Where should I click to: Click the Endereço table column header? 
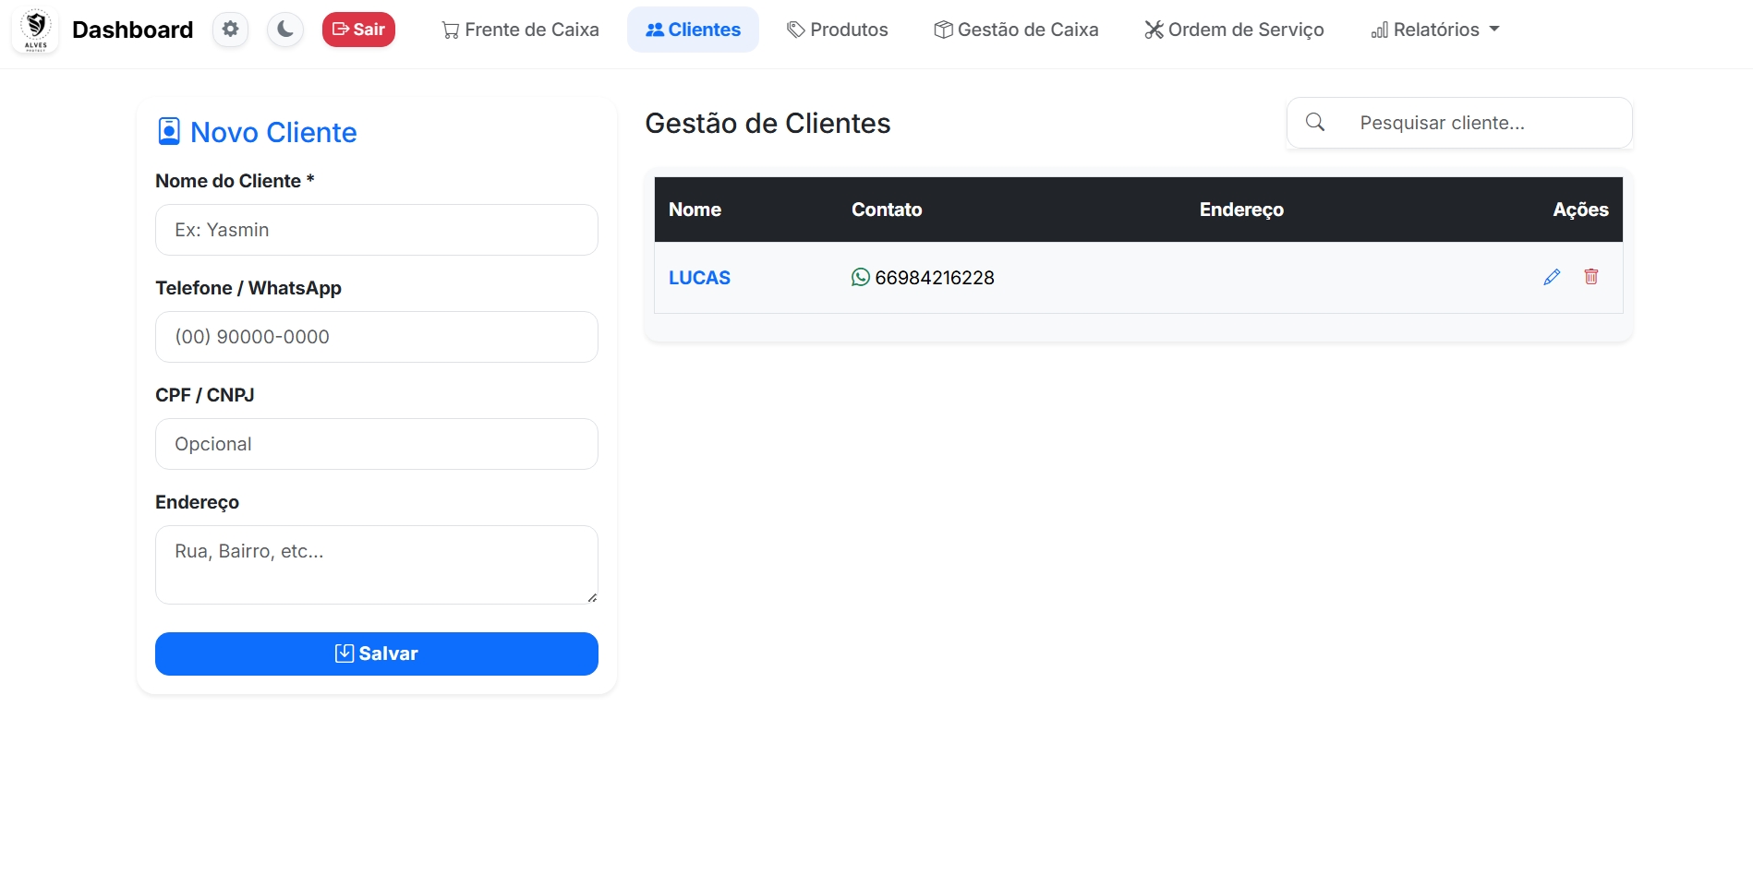(1241, 210)
